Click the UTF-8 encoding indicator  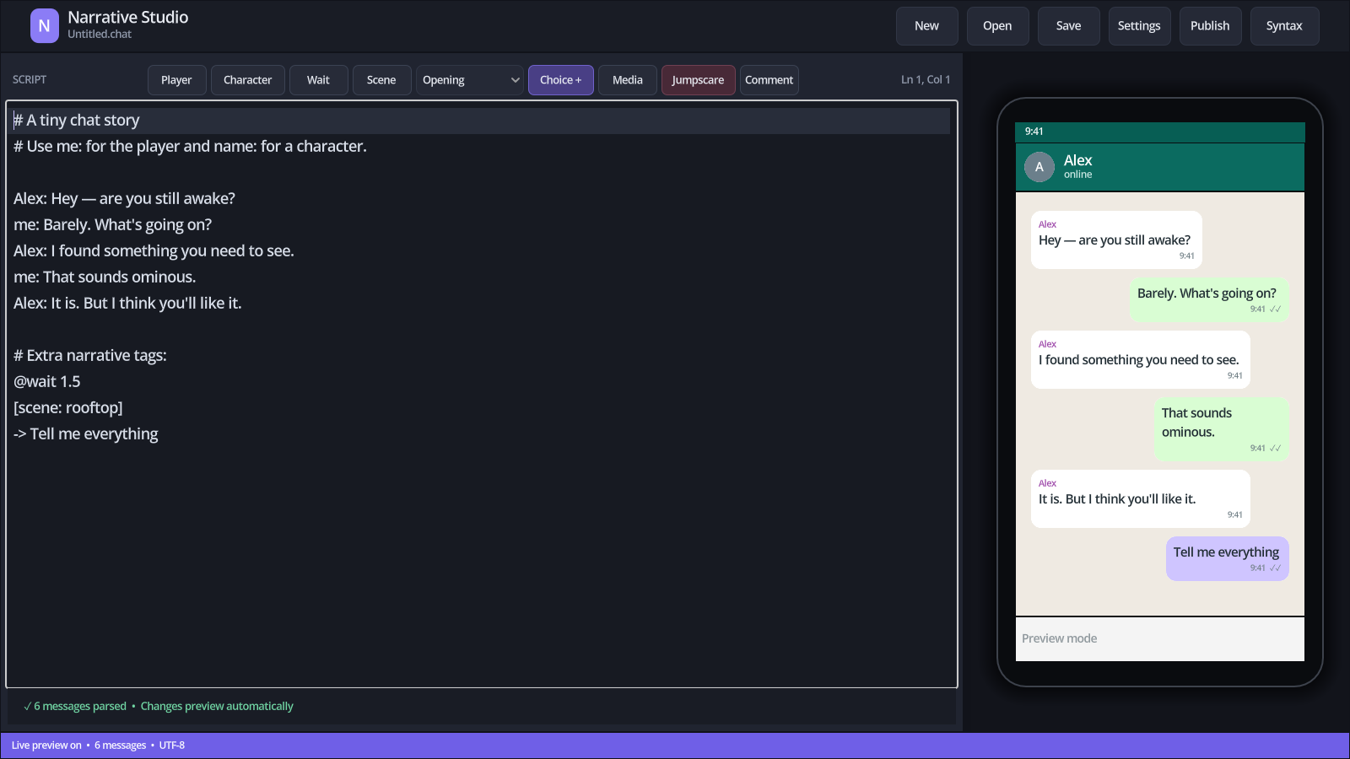coord(172,746)
